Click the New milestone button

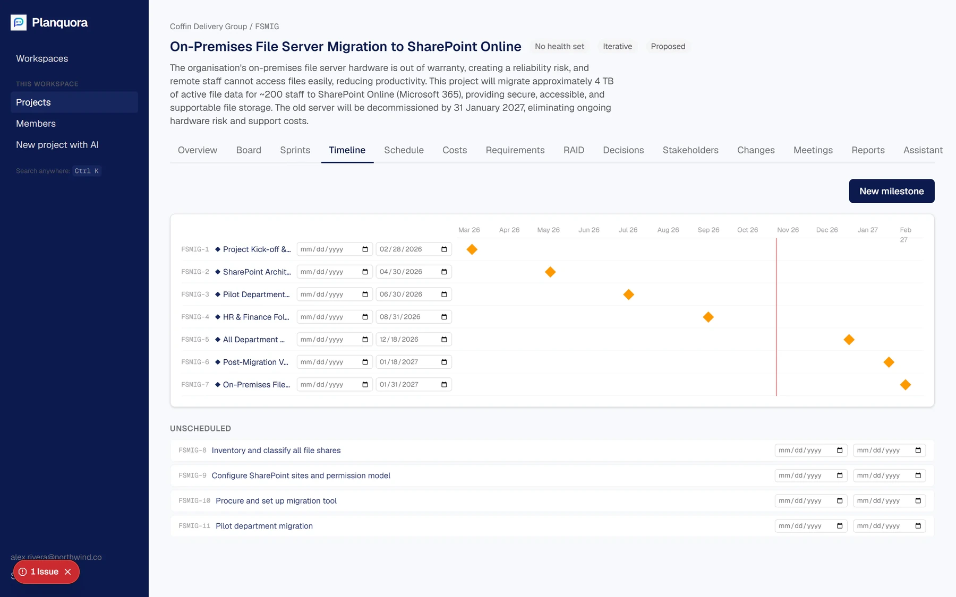[892, 191]
